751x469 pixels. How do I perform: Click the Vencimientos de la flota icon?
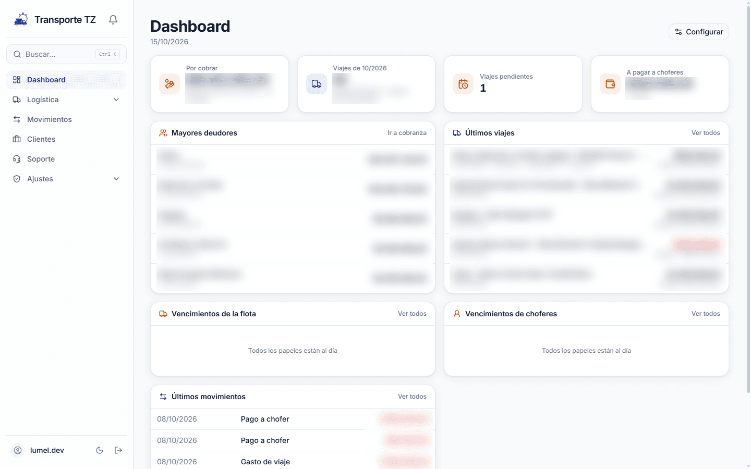click(x=163, y=314)
